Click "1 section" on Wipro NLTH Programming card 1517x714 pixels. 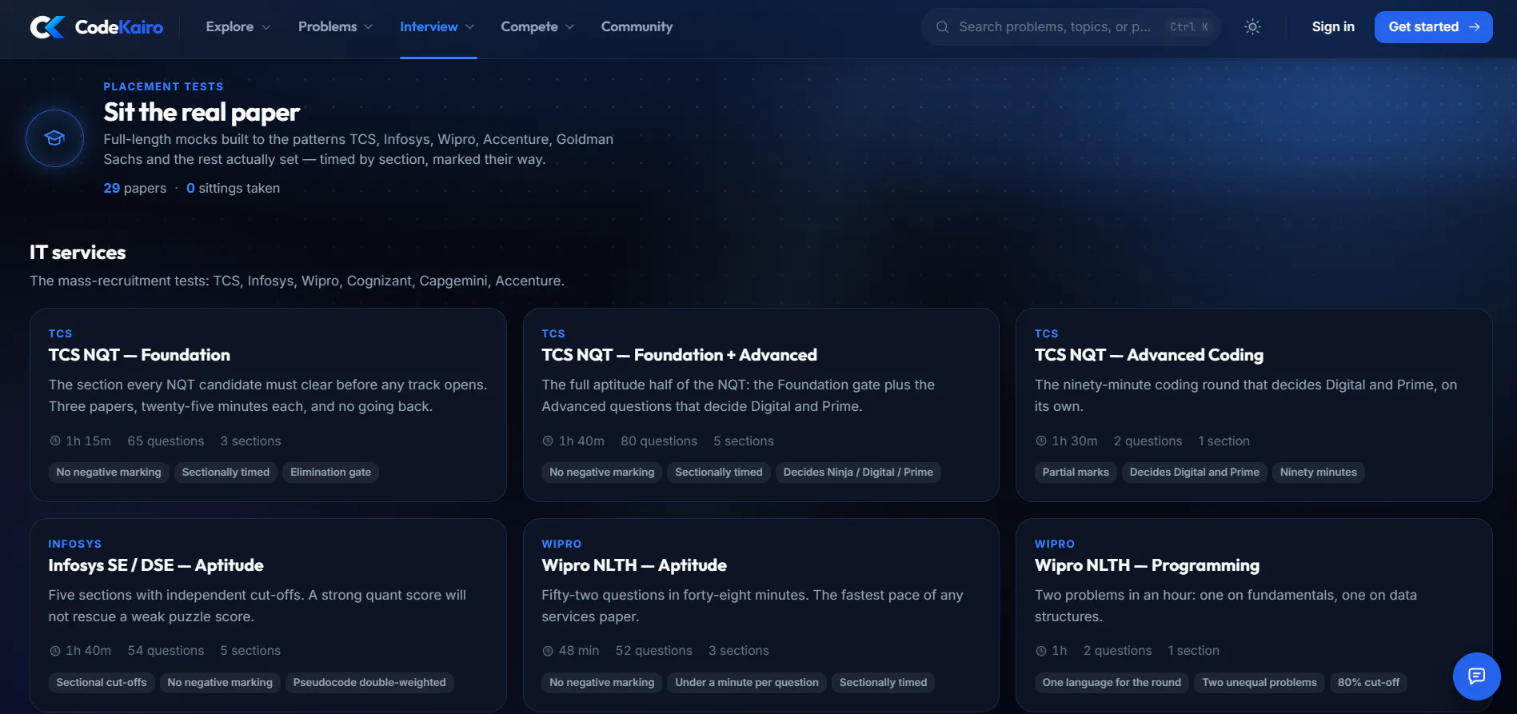point(1193,651)
